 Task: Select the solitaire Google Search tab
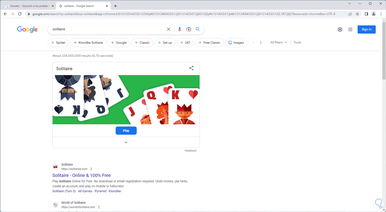(83, 6)
